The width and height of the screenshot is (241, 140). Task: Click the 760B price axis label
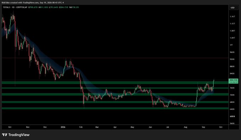[x=232, y=88]
